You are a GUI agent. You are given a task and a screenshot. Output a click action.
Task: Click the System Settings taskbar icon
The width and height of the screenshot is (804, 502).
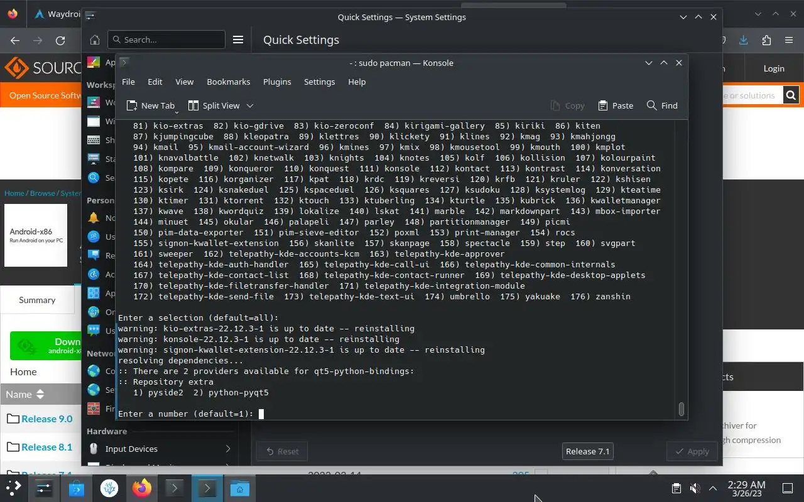pos(43,488)
